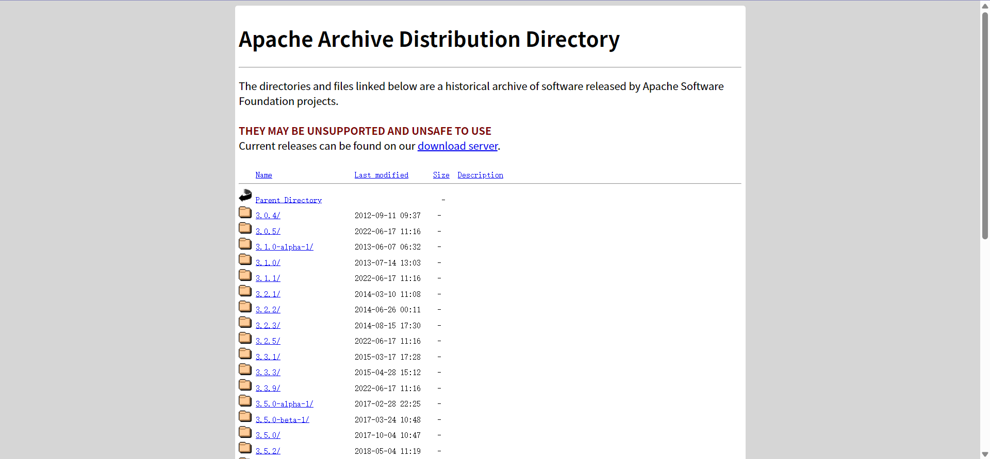This screenshot has height=459, width=990.
Task: Click the folder icon beside 3.3.3/
Action: [245, 369]
